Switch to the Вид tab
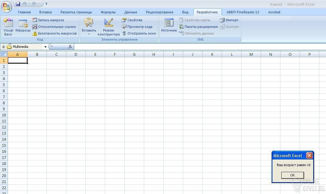Viewport: 326px width, 194px height. (x=185, y=12)
